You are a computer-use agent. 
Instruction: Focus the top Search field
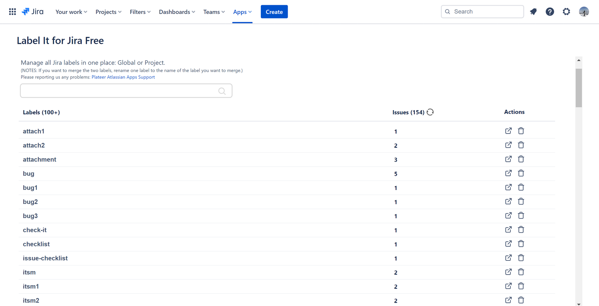click(482, 12)
